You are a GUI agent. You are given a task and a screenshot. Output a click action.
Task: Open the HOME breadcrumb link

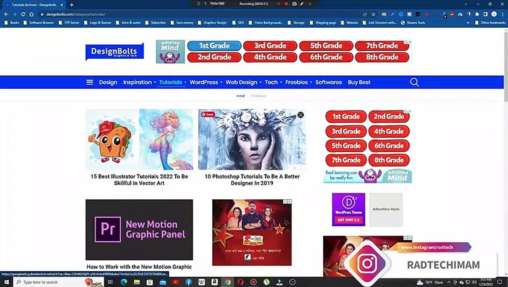(240, 96)
